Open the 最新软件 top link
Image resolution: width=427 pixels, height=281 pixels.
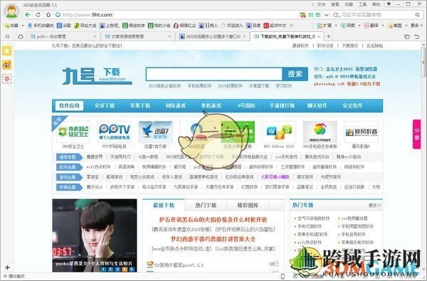tap(300, 46)
